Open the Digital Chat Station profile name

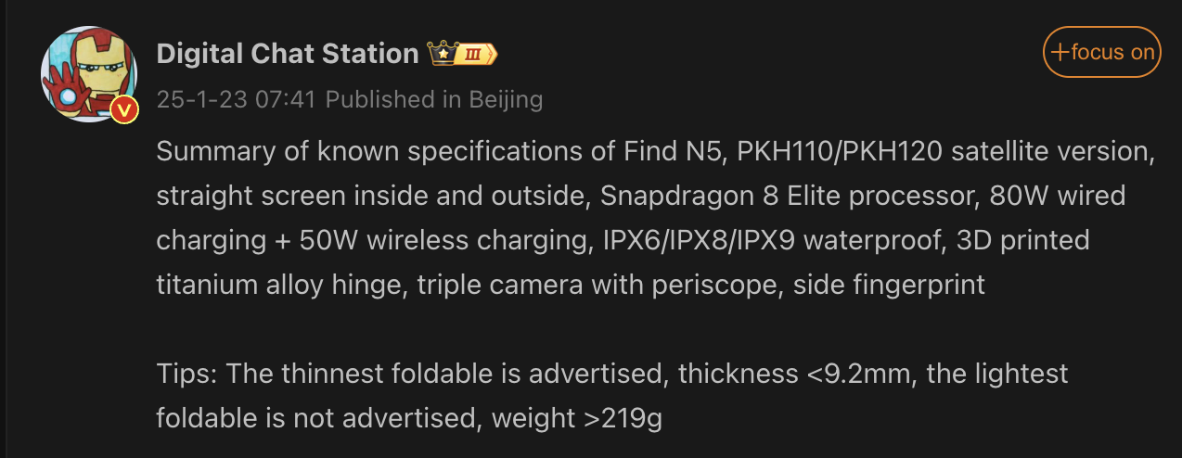coord(288,54)
